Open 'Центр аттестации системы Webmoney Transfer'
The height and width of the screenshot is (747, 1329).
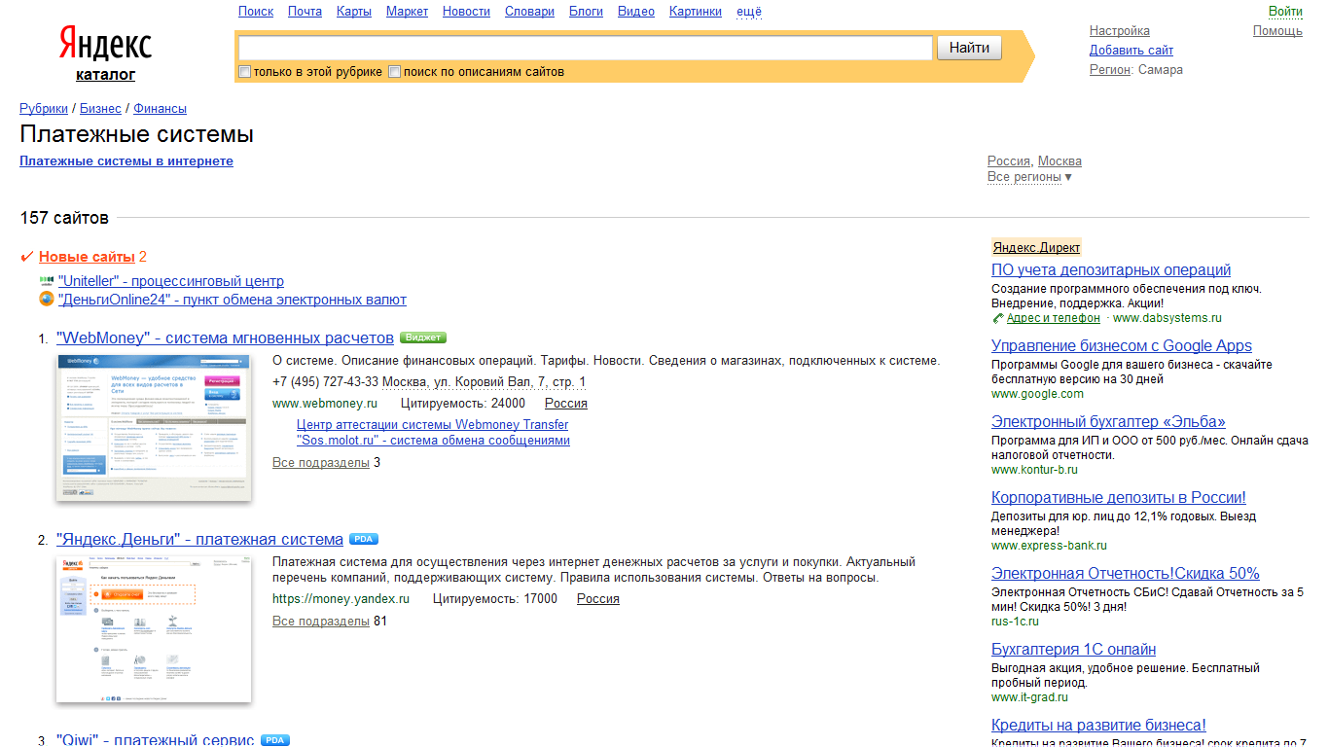[x=432, y=425]
